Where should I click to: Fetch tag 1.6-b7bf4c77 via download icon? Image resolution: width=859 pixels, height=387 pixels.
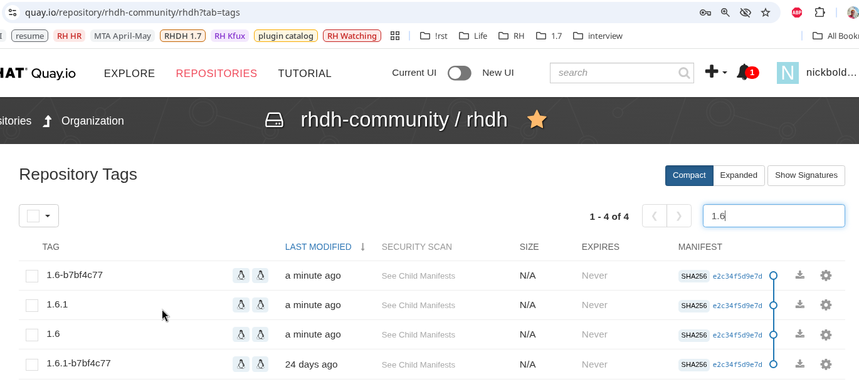pyautogui.click(x=799, y=275)
